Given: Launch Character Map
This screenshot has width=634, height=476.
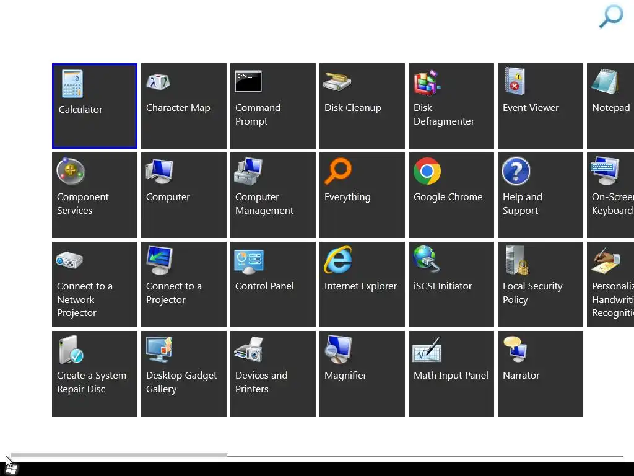Looking at the screenshot, I should click(x=184, y=106).
